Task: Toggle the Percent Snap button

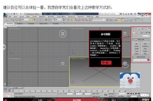Action: point(83,20)
